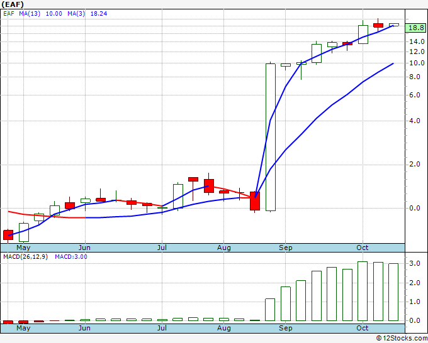The width and height of the screenshot is (428, 343).
Task: Click the red candlestick in mid-August
Action: [255, 201]
